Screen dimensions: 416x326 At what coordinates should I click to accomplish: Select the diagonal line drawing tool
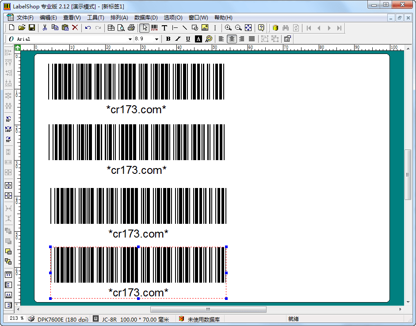tap(185, 28)
